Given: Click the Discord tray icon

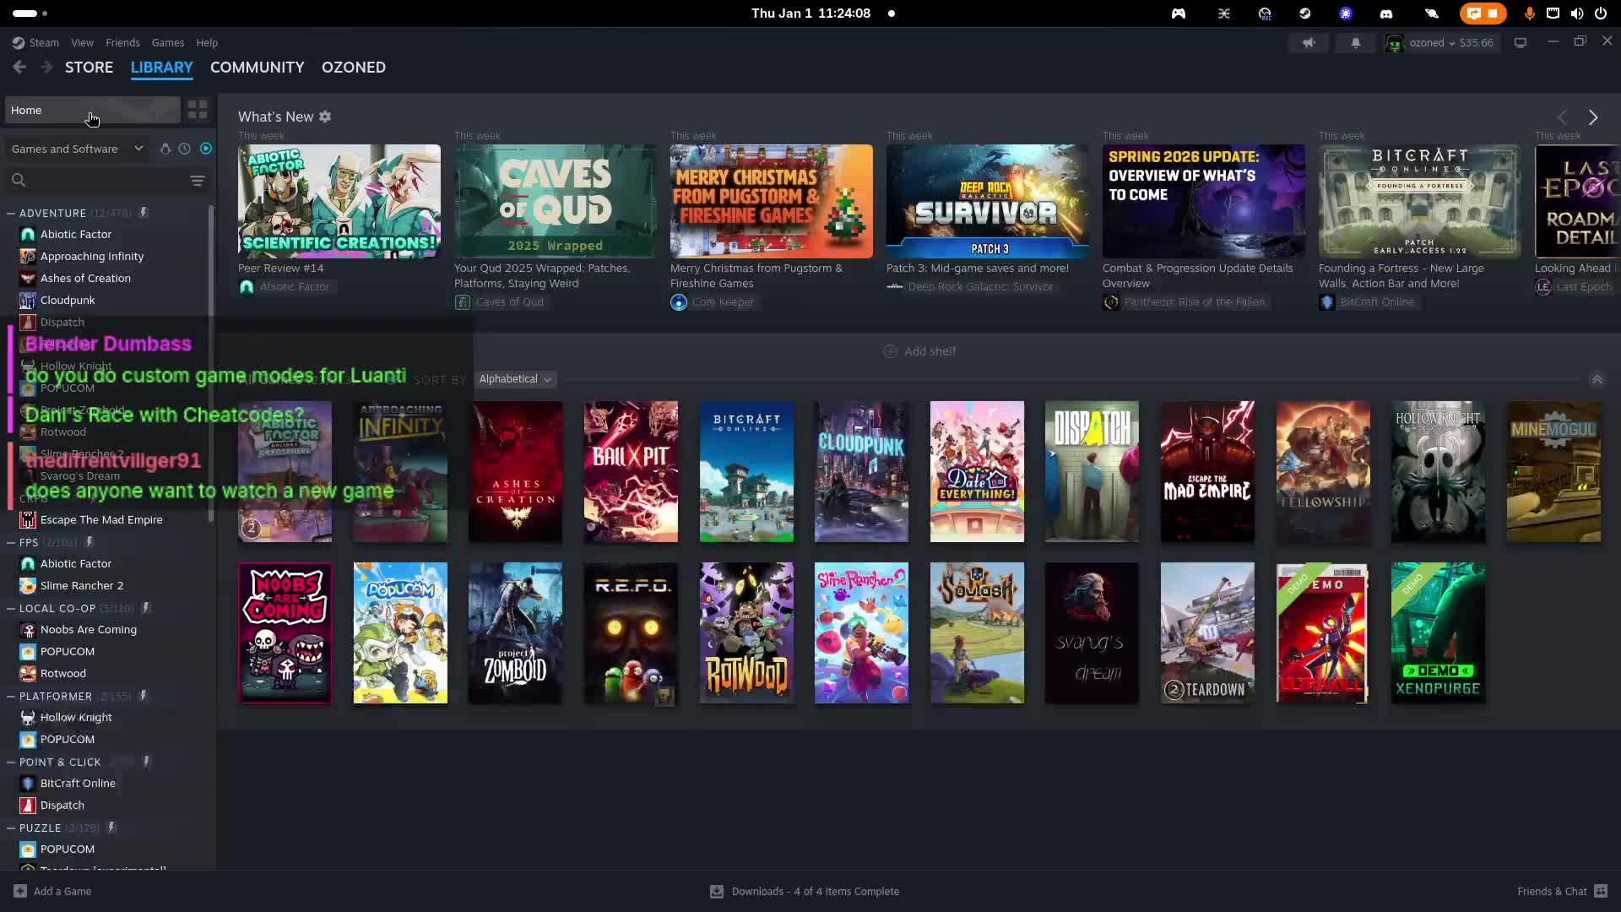Looking at the screenshot, I should [1385, 14].
